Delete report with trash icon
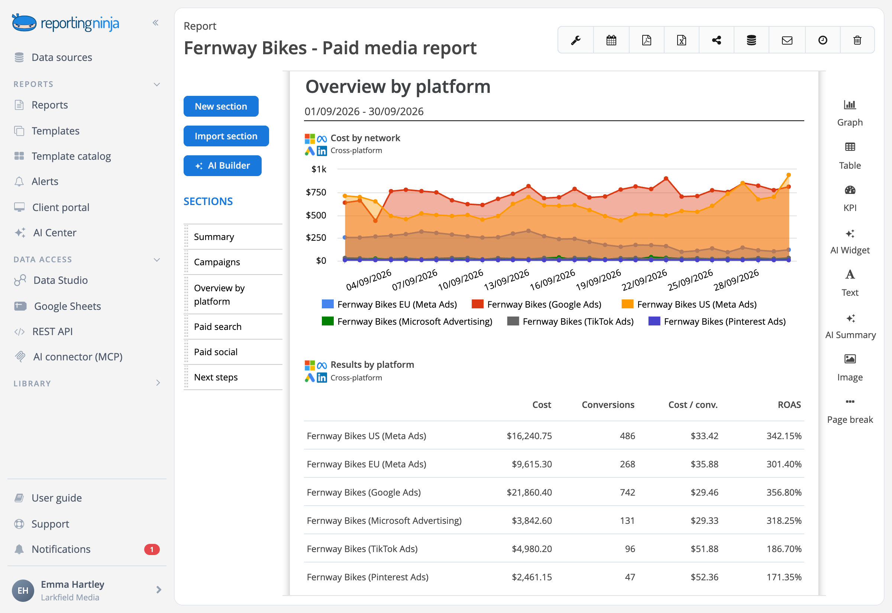Viewport: 892px width, 613px height. [x=857, y=40]
